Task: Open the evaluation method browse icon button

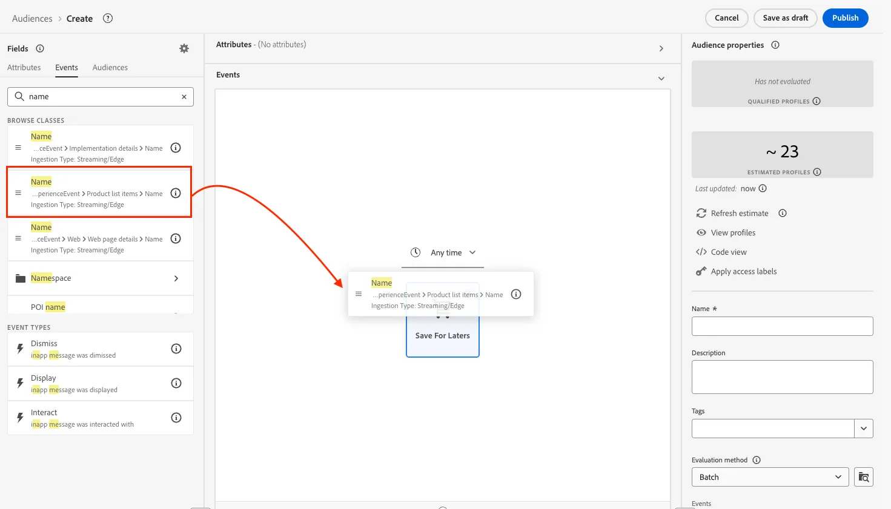Action: [864, 477]
